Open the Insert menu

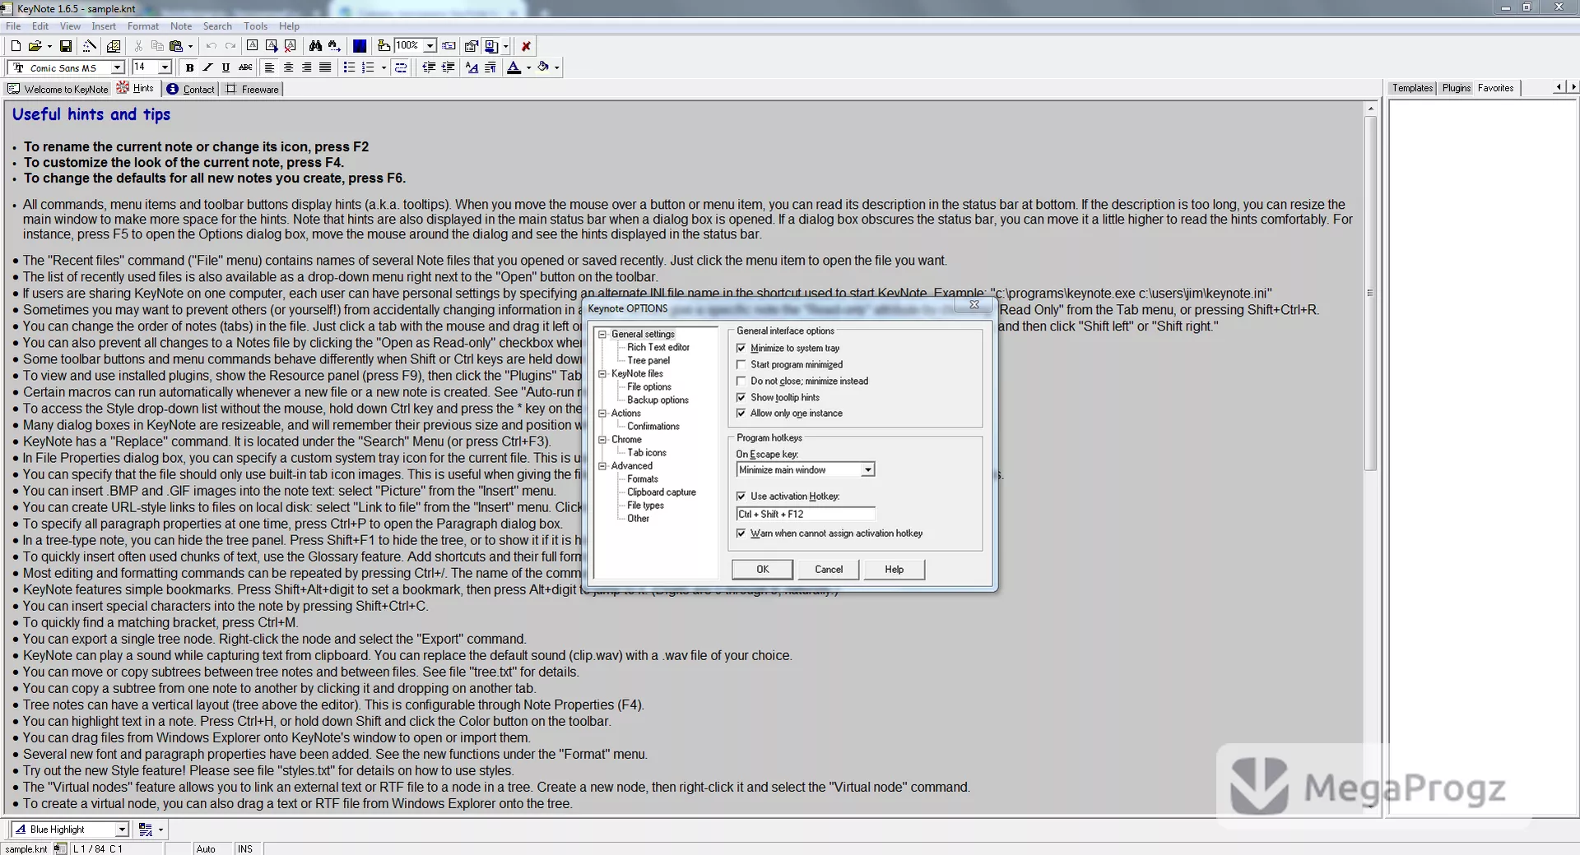coord(104,26)
